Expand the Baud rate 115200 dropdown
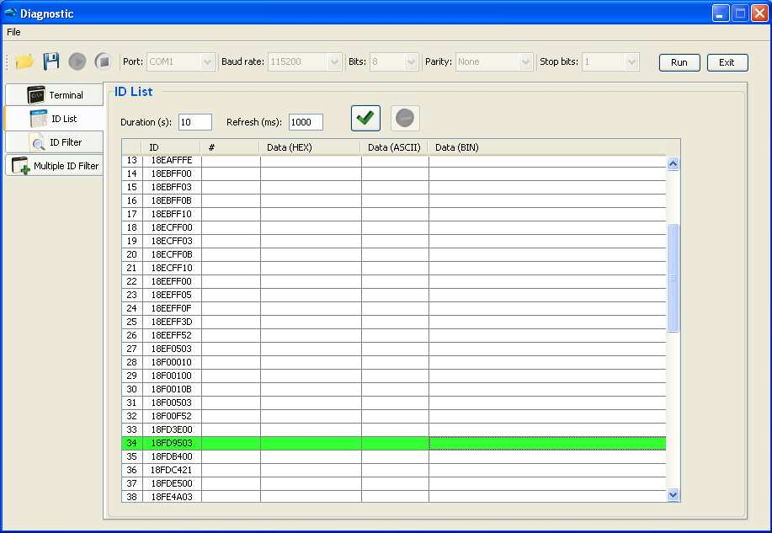 coord(334,62)
